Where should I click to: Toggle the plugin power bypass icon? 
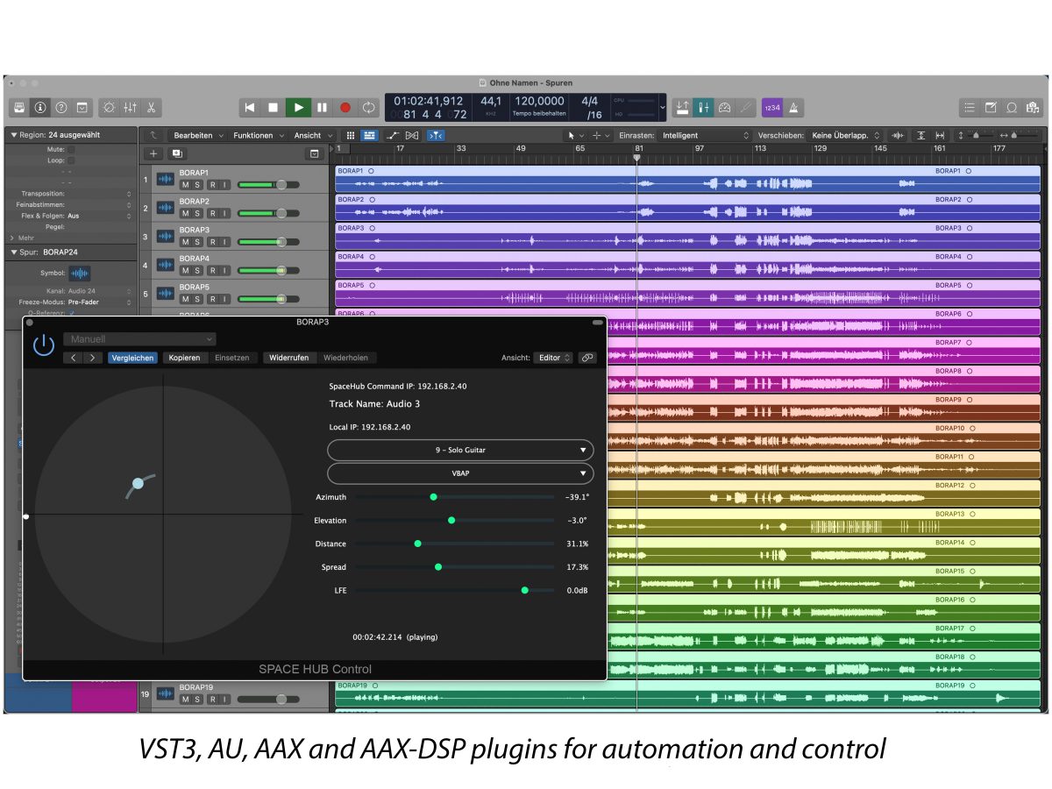point(43,345)
